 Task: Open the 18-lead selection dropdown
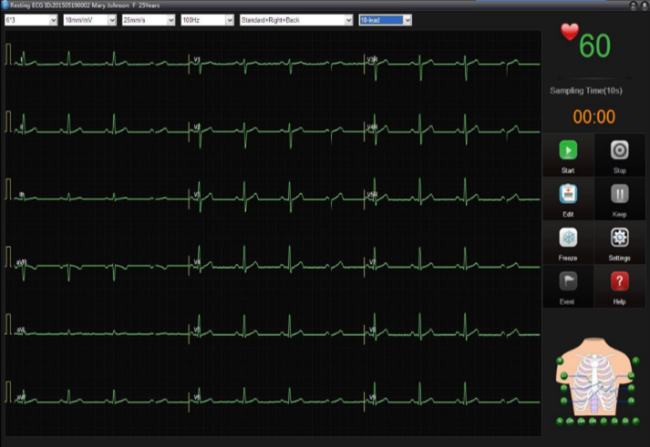(385, 19)
